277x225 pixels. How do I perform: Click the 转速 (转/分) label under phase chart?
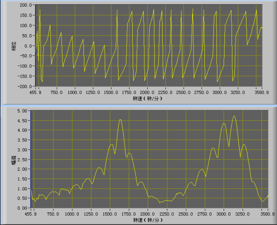148,98
